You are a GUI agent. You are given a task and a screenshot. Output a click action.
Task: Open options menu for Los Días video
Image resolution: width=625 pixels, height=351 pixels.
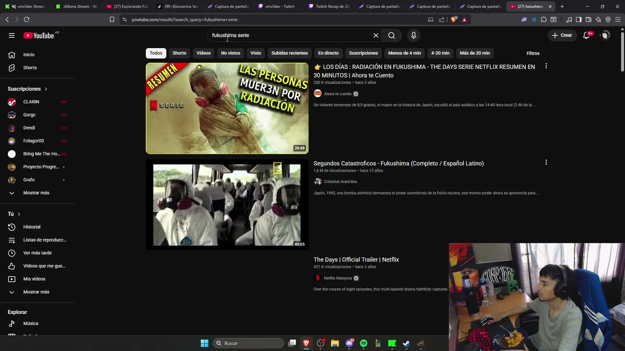(546, 66)
